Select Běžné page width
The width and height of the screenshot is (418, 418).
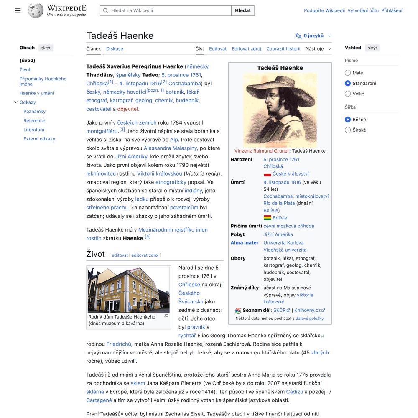[348, 120]
